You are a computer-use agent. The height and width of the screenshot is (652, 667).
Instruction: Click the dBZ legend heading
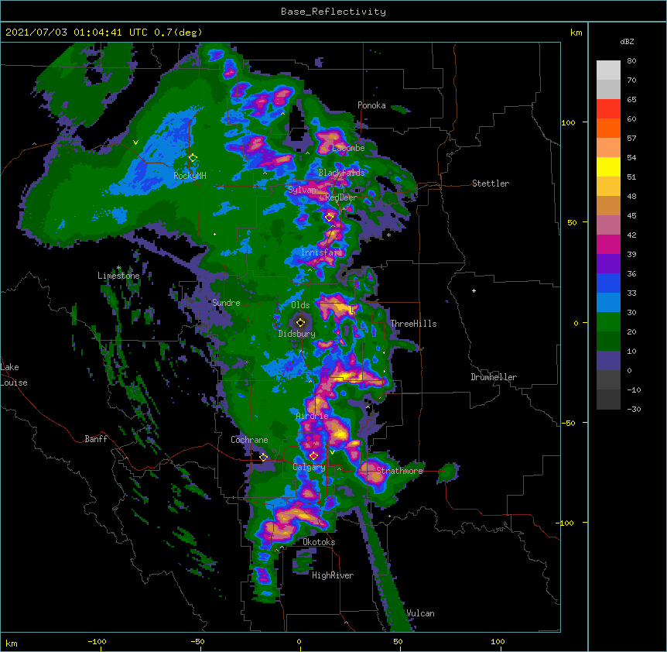[x=627, y=41]
